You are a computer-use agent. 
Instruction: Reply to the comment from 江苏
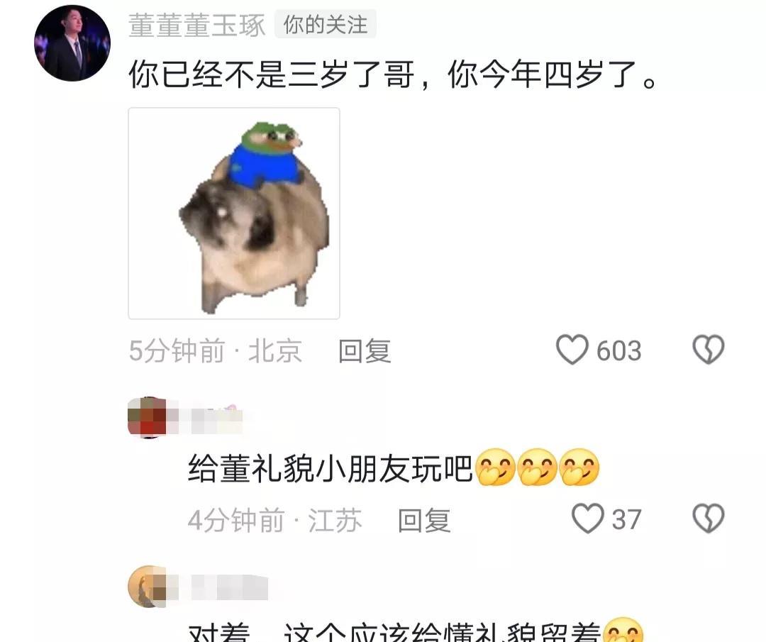pyautogui.click(x=424, y=520)
